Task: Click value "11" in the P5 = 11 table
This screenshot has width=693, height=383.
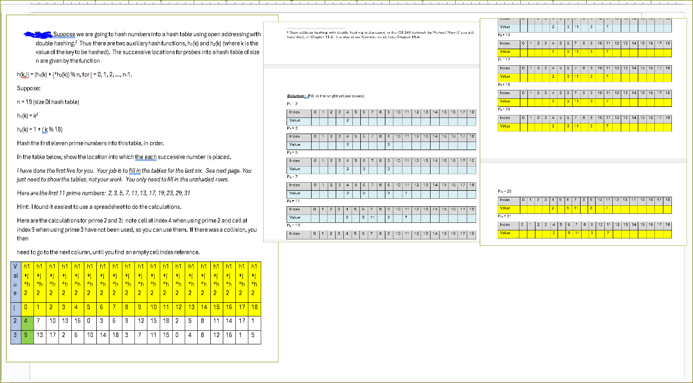Action: [372, 217]
